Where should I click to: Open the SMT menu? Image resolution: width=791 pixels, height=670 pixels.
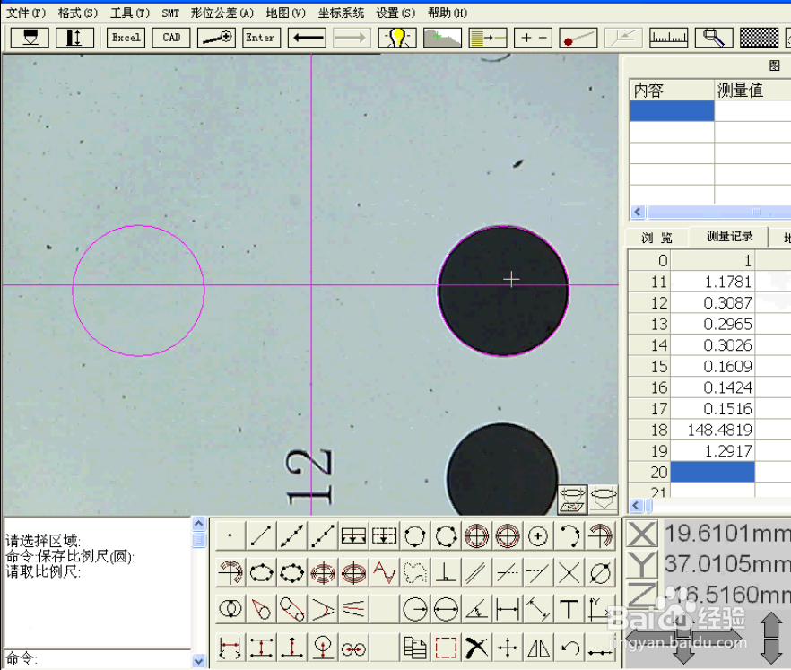click(x=170, y=13)
